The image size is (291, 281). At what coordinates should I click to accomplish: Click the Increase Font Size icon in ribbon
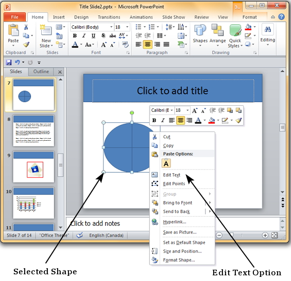tap(104, 45)
